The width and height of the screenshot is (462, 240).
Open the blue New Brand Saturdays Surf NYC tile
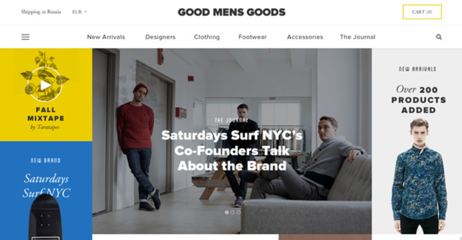[46, 191]
